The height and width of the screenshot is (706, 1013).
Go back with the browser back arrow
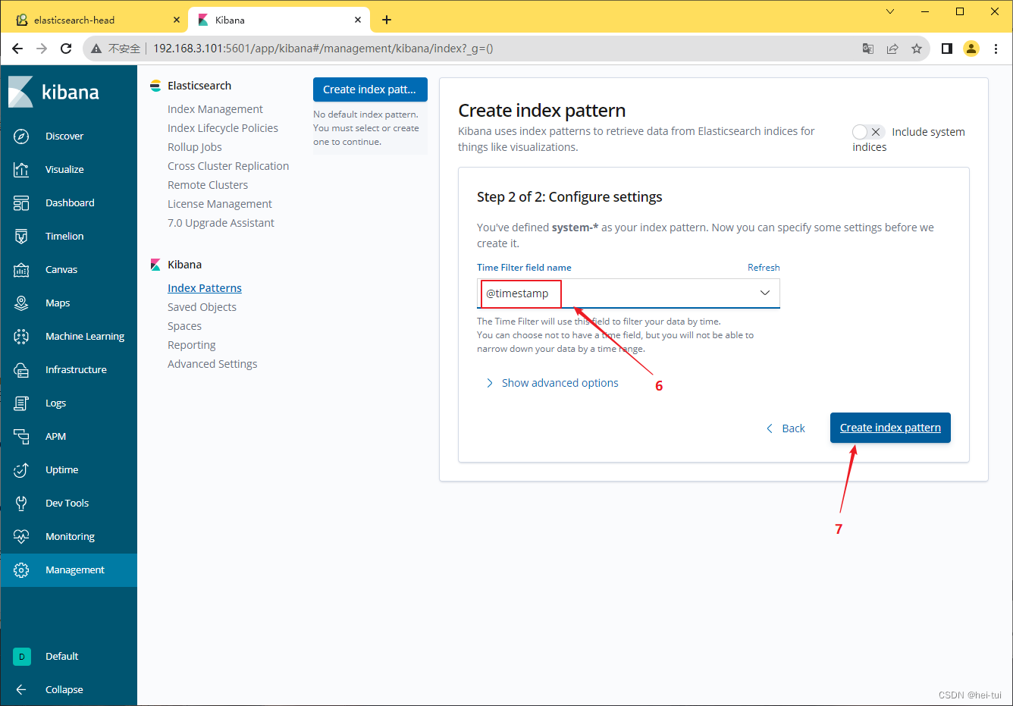pyautogui.click(x=17, y=49)
